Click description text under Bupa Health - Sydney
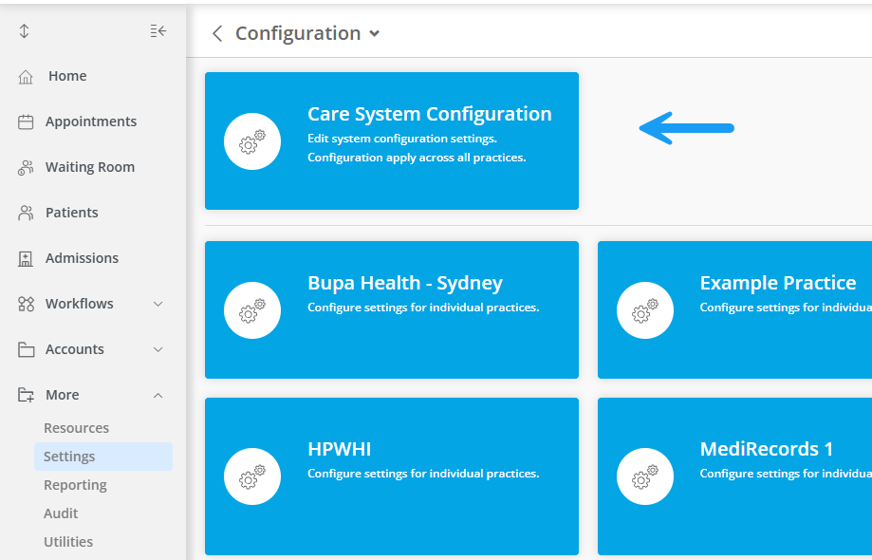The image size is (872, 560). pyautogui.click(x=423, y=308)
